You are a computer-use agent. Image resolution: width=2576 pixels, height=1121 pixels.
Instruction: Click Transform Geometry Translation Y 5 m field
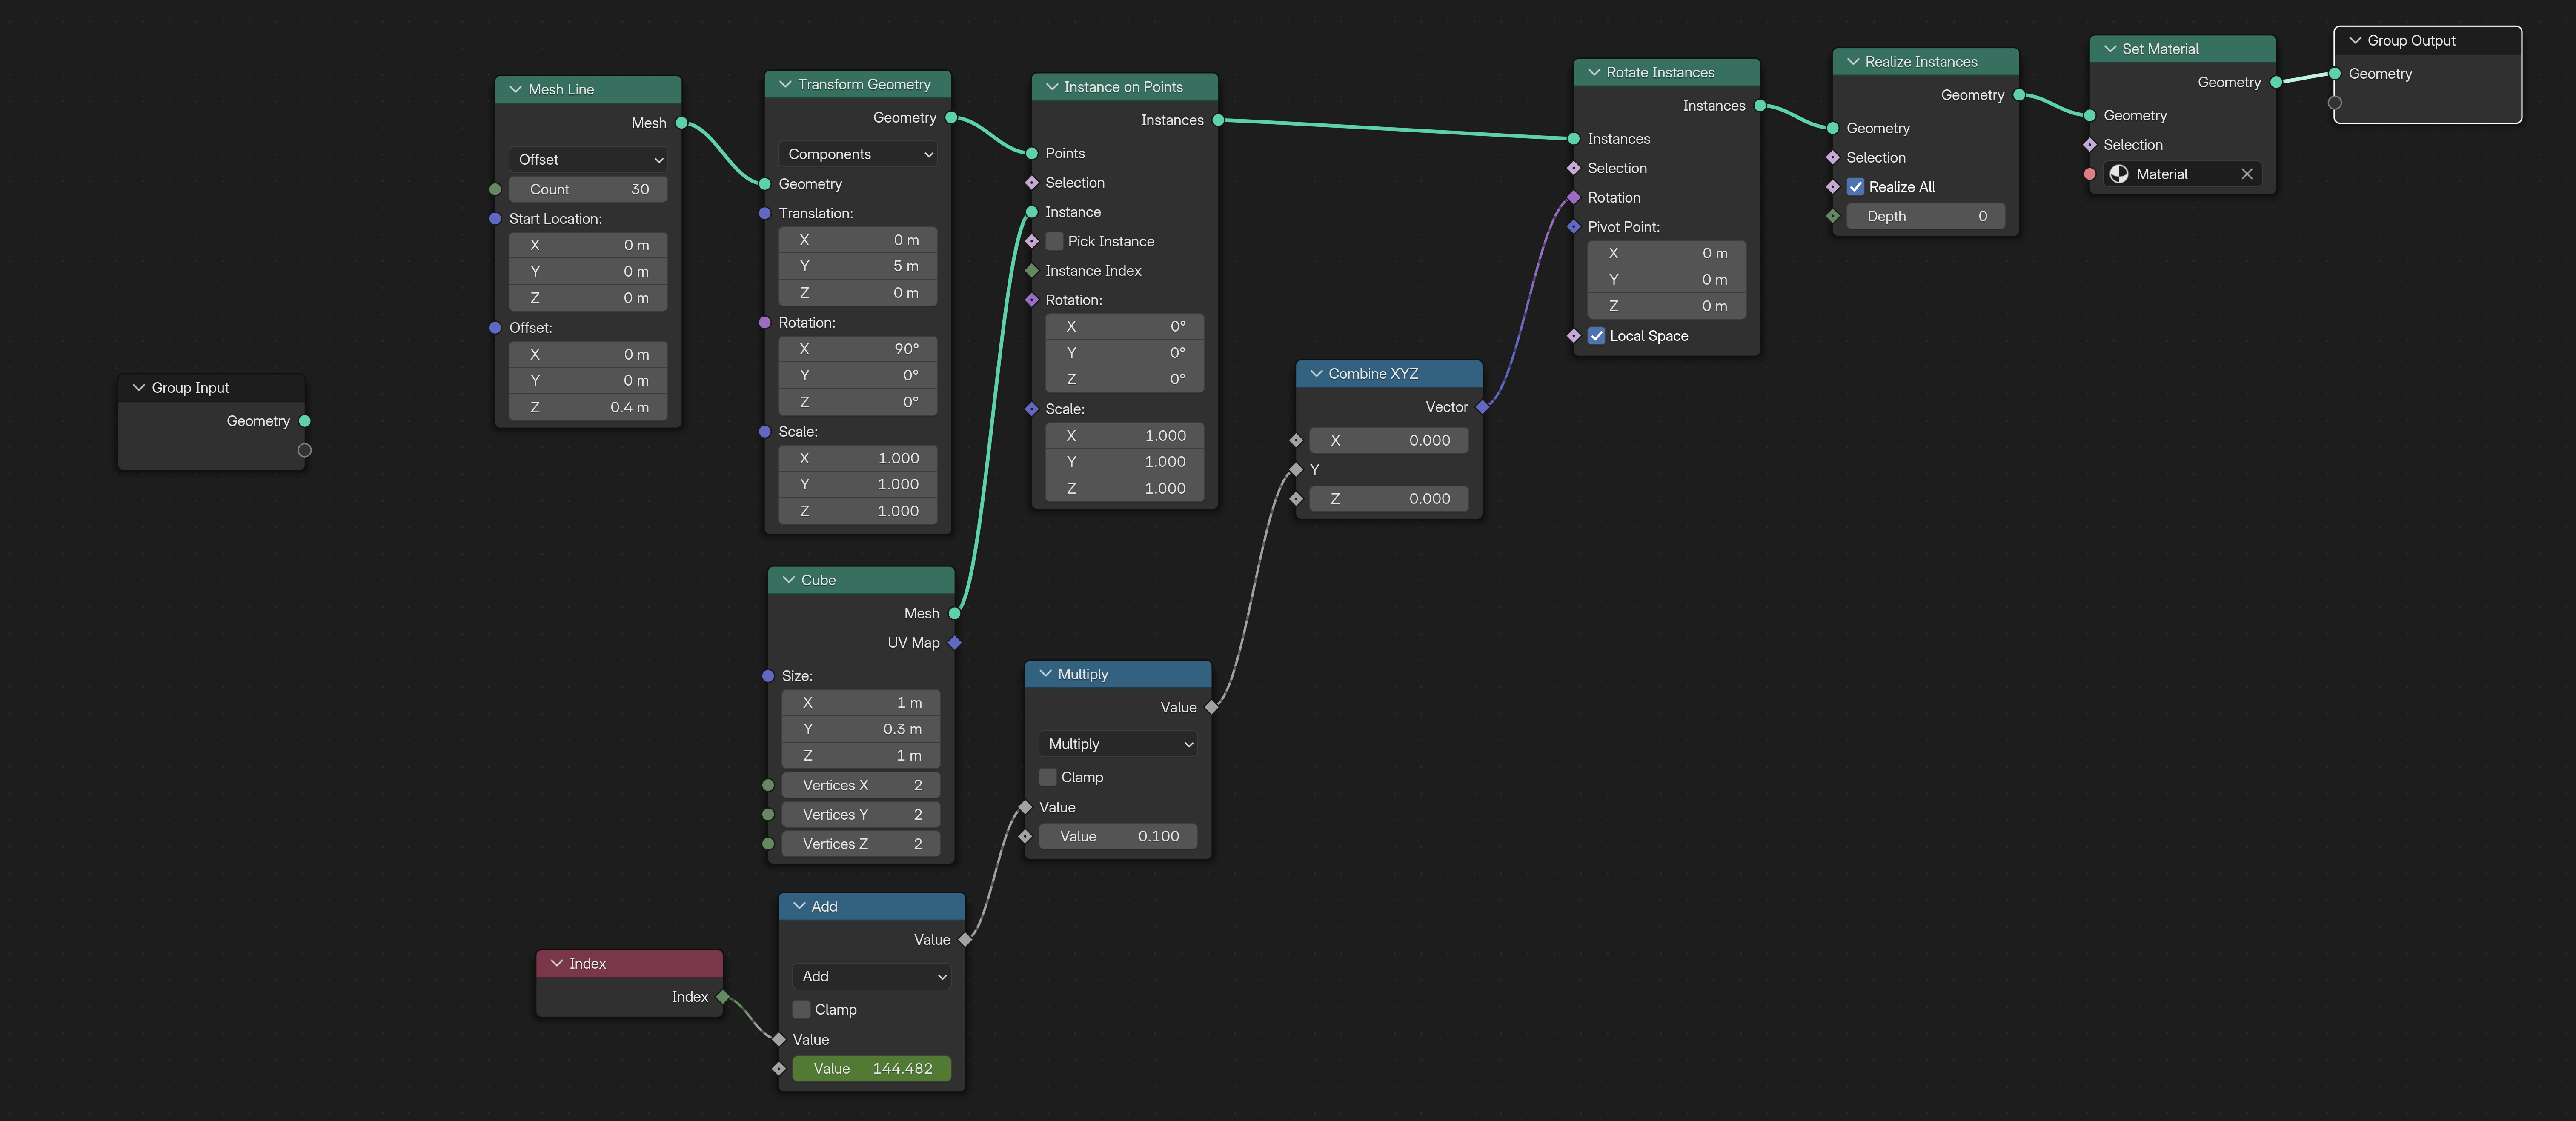point(858,267)
